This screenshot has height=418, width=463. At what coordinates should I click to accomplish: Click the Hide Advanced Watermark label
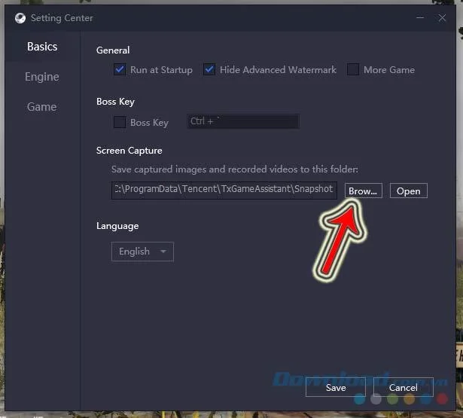pos(278,70)
